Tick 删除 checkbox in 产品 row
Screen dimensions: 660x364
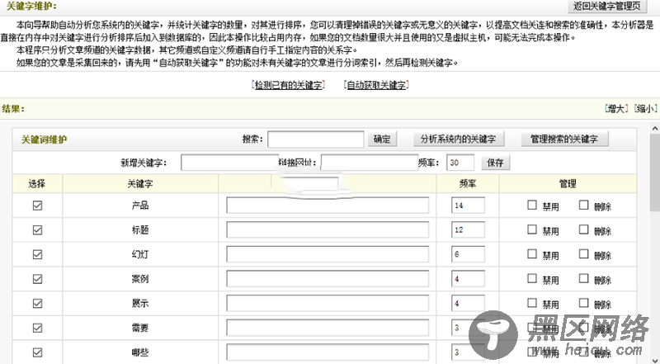583,205
